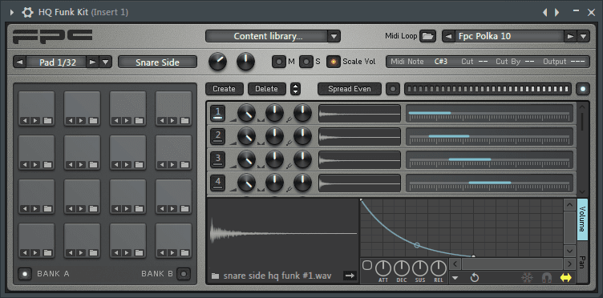This screenshot has width=603, height=298.
Task: Activate BANK B toggle
Action: pos(184,274)
